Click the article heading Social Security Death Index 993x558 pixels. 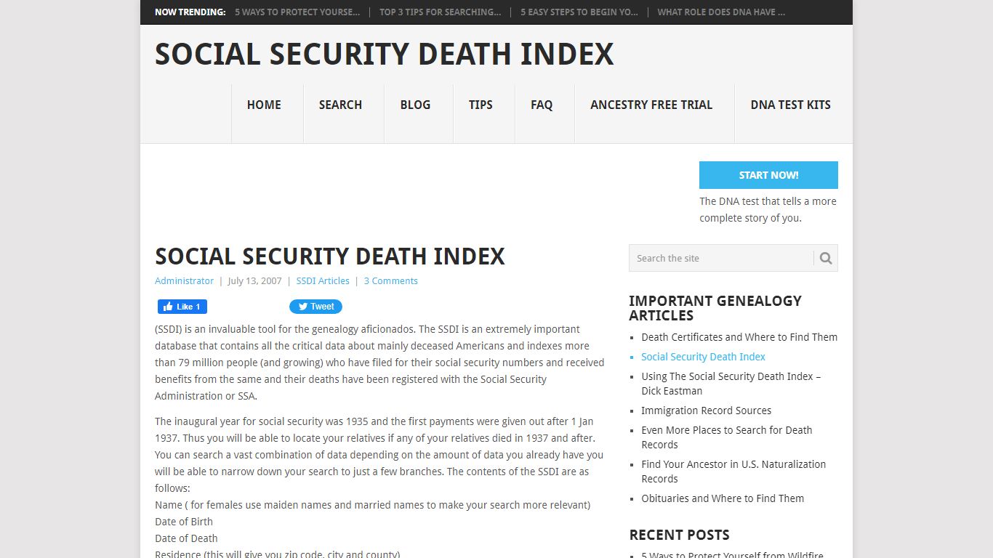point(330,256)
